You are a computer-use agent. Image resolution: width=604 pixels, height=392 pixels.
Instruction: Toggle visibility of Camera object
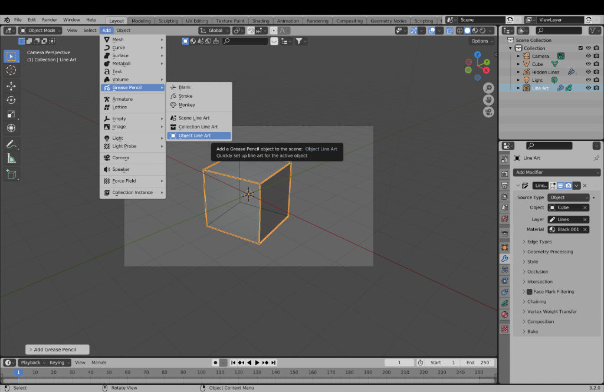tap(588, 56)
